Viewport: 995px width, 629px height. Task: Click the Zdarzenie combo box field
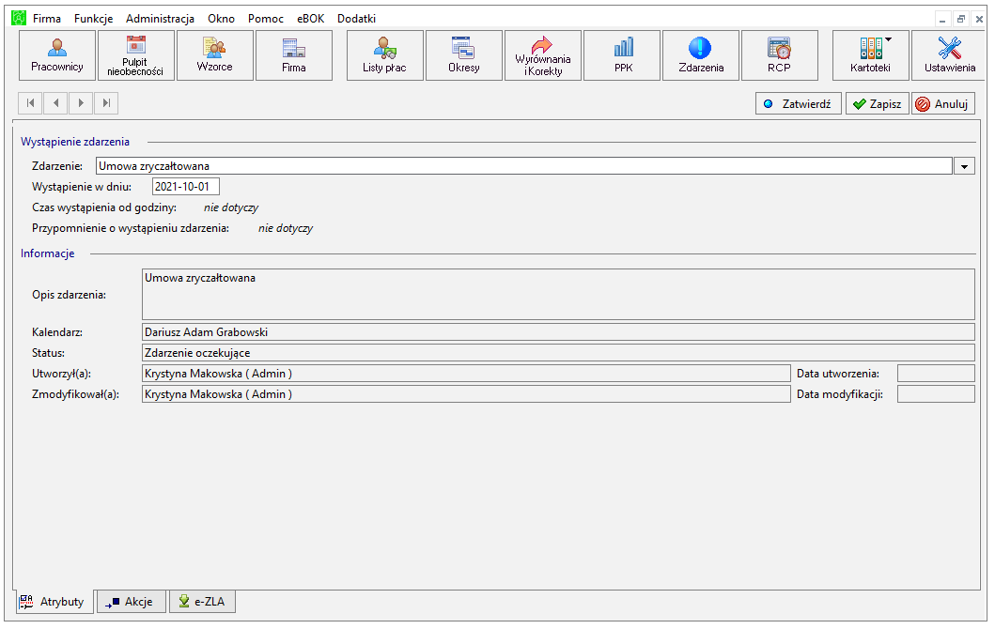tap(523, 166)
